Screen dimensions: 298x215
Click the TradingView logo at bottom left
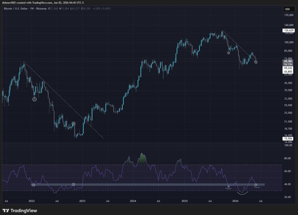(x=20, y=211)
